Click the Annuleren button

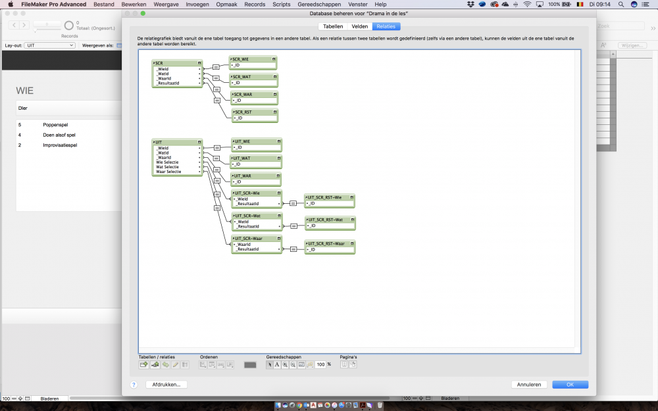click(x=528, y=385)
